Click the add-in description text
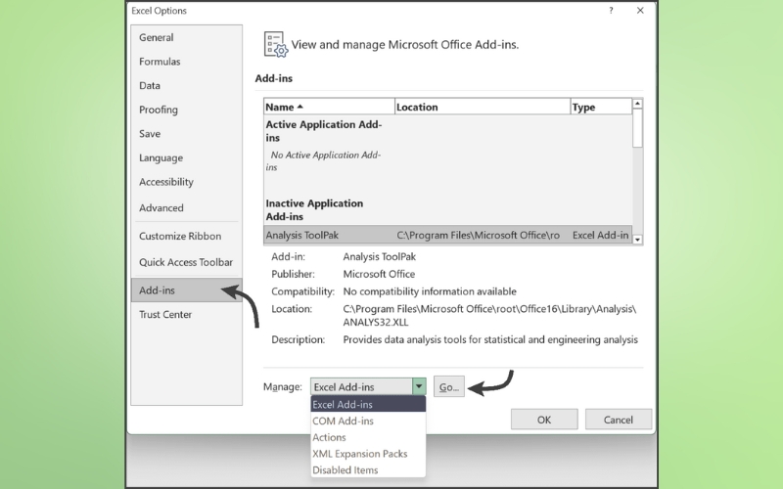The image size is (783, 489). pyautogui.click(x=490, y=339)
